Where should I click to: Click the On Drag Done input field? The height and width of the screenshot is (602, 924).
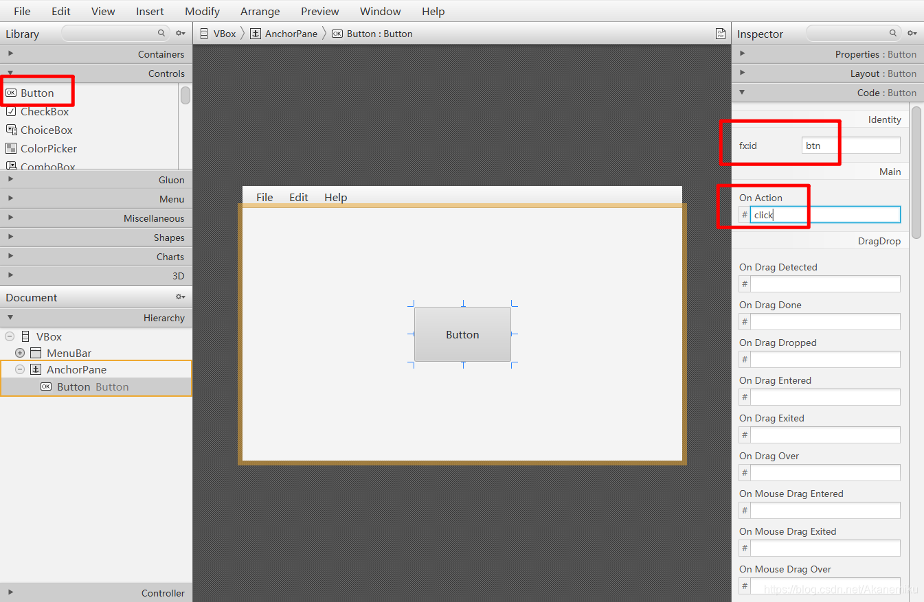click(825, 321)
